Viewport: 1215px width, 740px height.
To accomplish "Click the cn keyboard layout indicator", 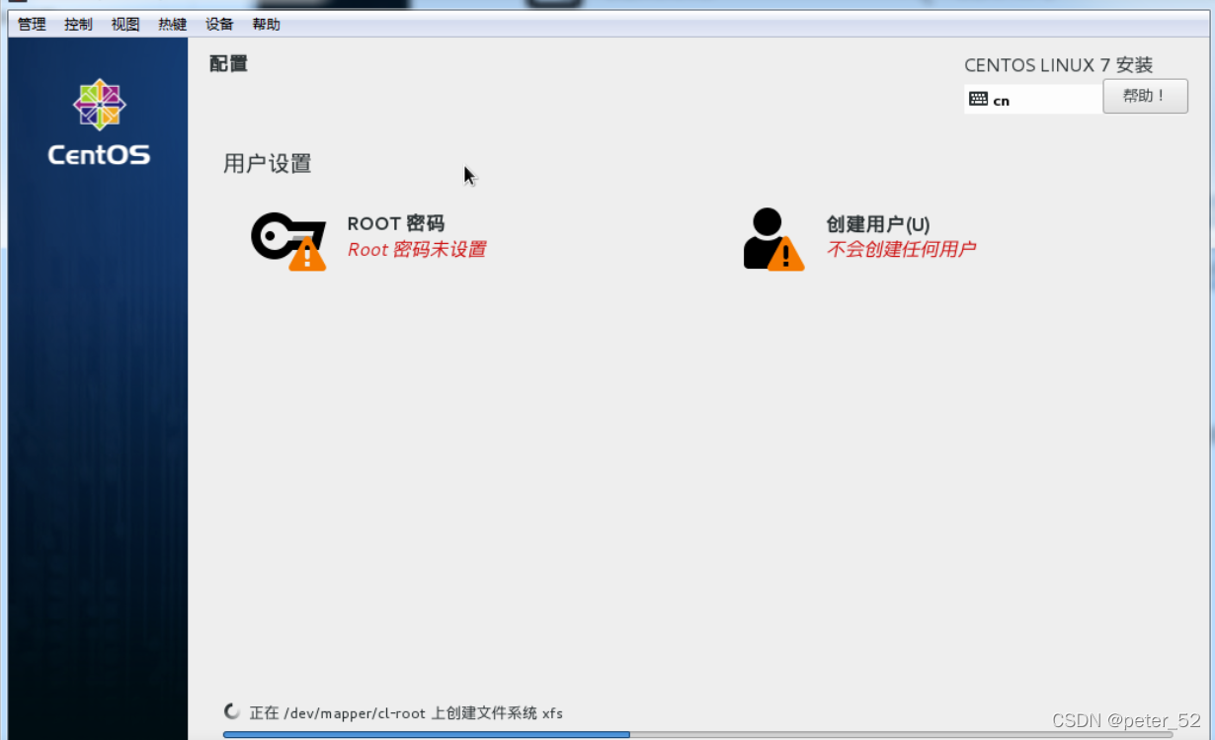I will [1033, 99].
